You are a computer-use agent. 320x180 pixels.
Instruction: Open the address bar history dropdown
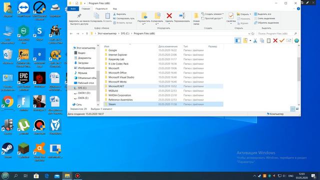click(x=249, y=33)
